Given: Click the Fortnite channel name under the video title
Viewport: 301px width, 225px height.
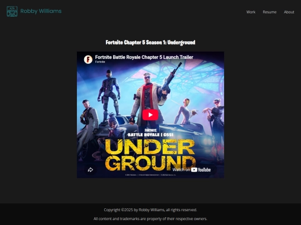Looking at the screenshot, I should point(100,62).
